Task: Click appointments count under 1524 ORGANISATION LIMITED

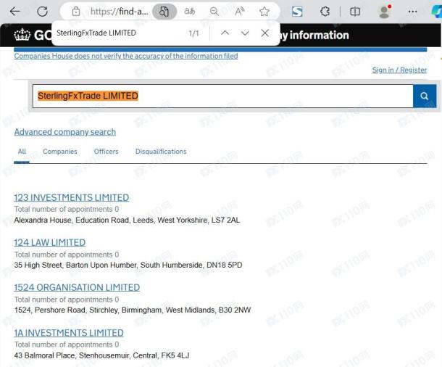Action: pyautogui.click(x=67, y=300)
